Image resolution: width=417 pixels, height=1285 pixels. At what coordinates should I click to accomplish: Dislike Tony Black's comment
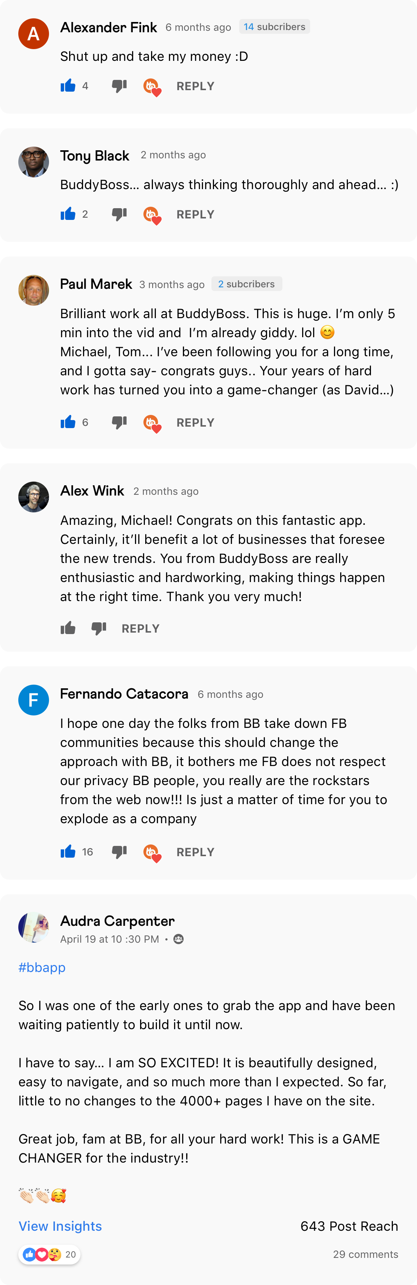click(x=119, y=214)
